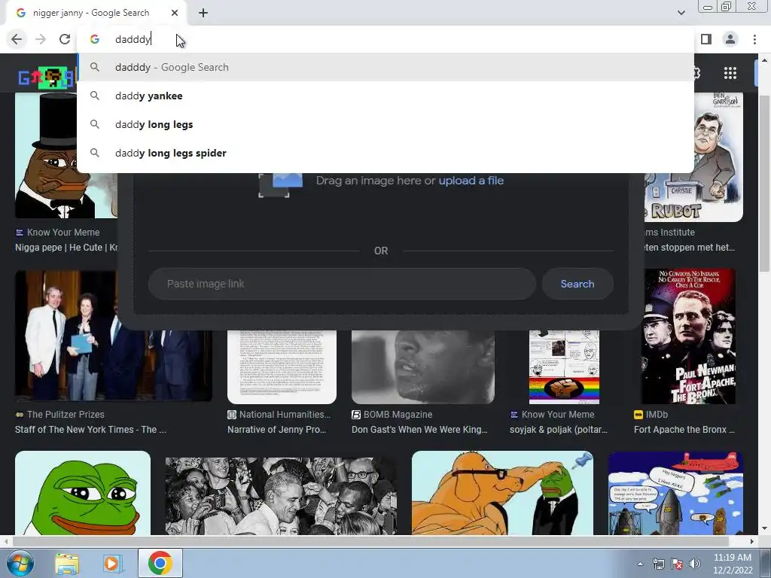Choose the 'daddy yankee' suggestion
Image resolution: width=771 pixels, height=578 pixels.
pyautogui.click(x=385, y=96)
